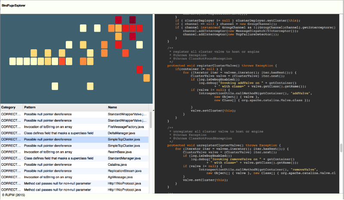Click the registerClusterValve() method declaration line
344x200 pixels.
(222, 66)
